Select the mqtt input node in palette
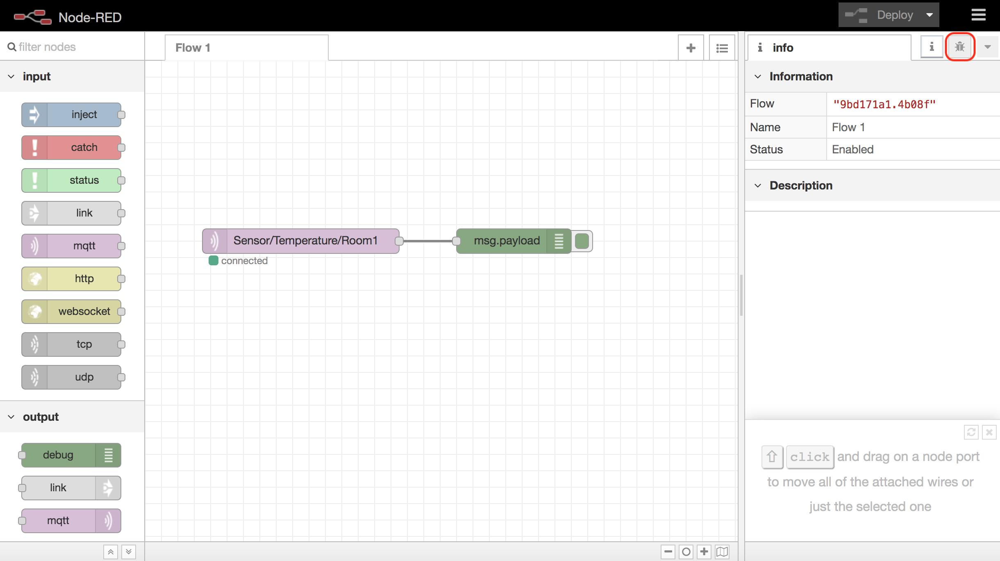 pos(71,246)
